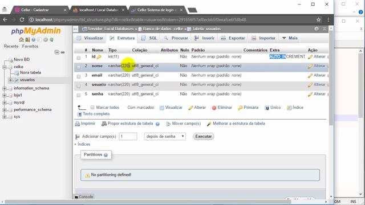The width and height of the screenshot is (365, 205).
Task: Click the reload navigation panel icon
Action: [51, 39]
